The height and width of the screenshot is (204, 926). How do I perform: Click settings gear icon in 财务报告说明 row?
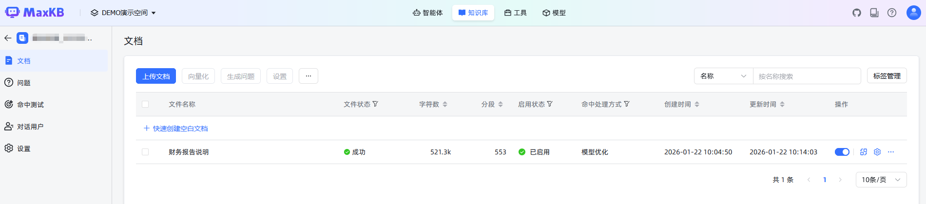877,152
